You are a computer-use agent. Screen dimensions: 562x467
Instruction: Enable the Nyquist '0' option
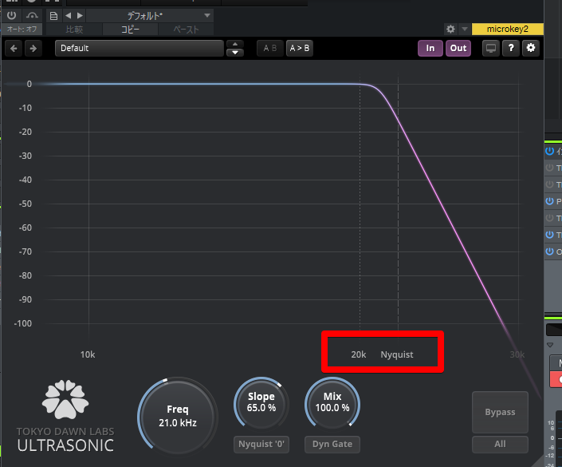[261, 444]
